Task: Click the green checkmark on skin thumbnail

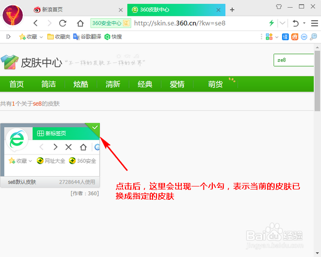Action: pyautogui.click(x=95, y=128)
